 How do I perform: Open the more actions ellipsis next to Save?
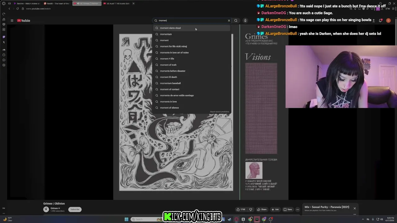coord(297,209)
